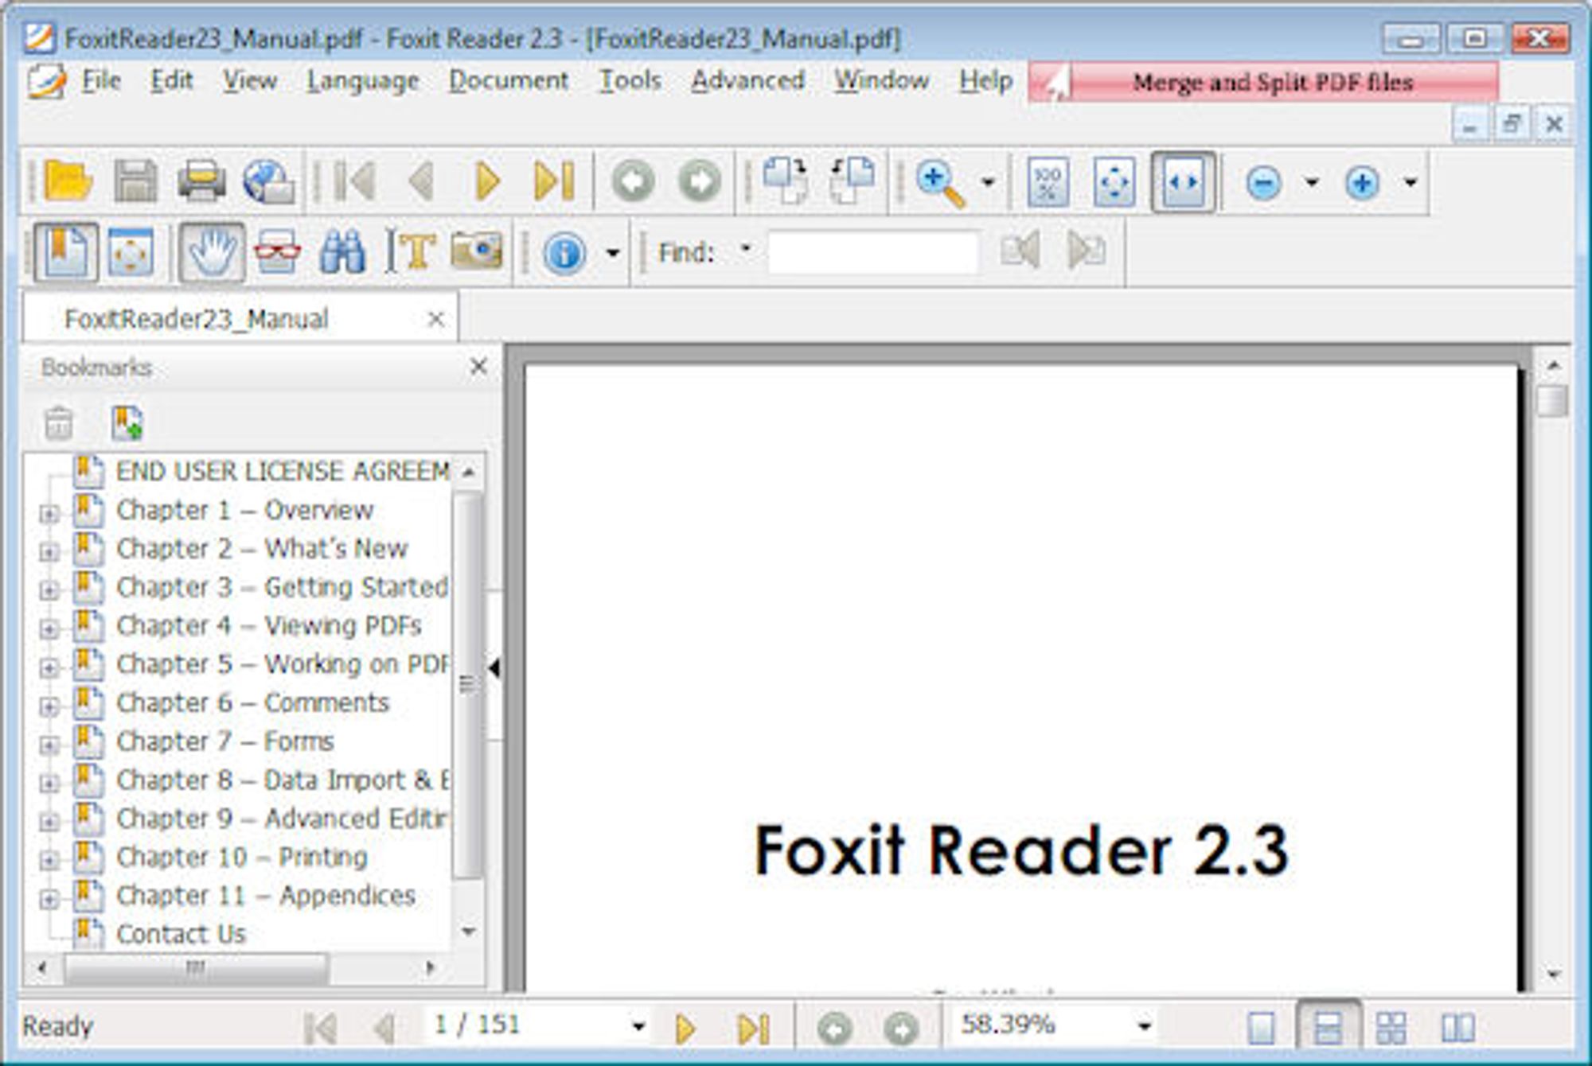Go to next page in top toolbar
Screen dimensions: 1592x1066
click(486, 181)
